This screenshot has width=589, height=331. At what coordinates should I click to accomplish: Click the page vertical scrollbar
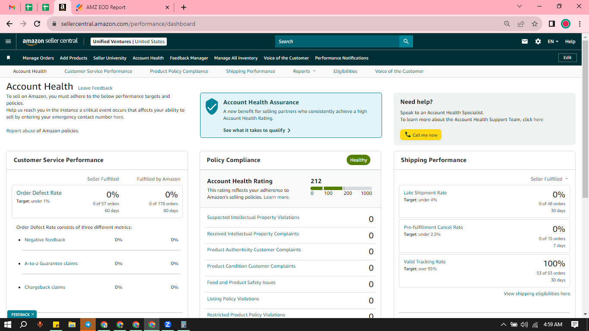tap(585, 119)
